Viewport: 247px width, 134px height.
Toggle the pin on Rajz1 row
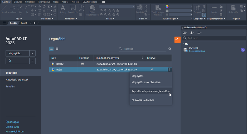(152, 70)
